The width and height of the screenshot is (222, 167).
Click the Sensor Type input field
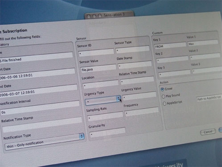click(x=132, y=50)
